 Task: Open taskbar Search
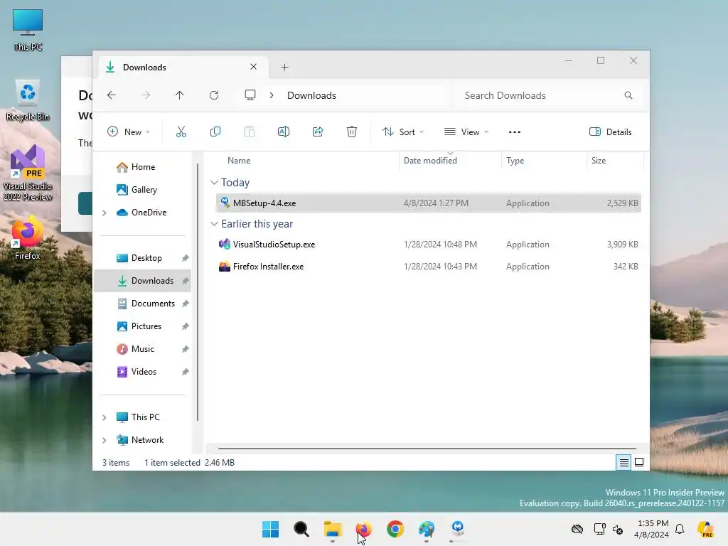[301, 529]
